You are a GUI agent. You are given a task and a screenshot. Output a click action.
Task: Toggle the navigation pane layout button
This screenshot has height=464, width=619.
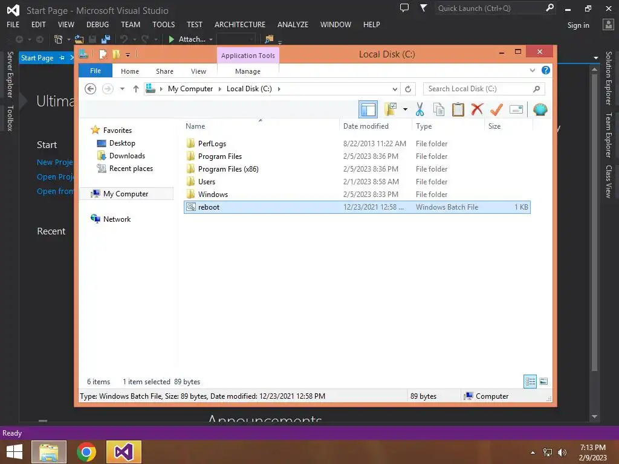368,109
